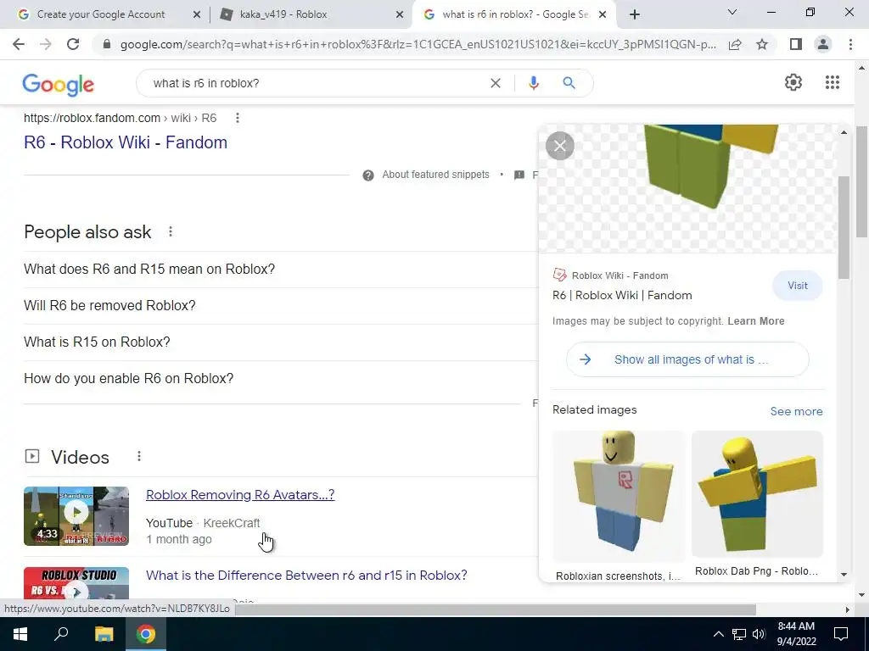Expand Will R6 be removed Roblox?
Screen dimensions: 869x651
280,305
